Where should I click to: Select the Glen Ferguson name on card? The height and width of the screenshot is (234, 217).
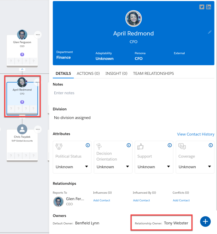coord(22,42)
